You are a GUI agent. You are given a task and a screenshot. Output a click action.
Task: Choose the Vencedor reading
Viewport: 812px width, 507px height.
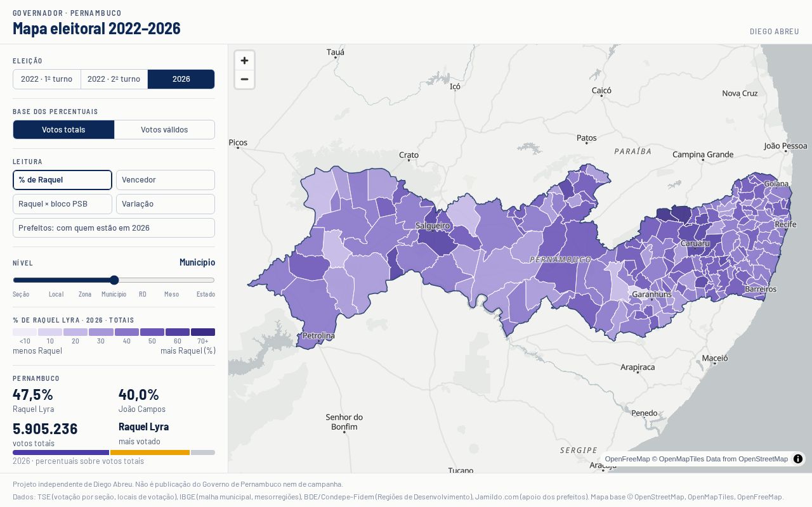tap(166, 180)
